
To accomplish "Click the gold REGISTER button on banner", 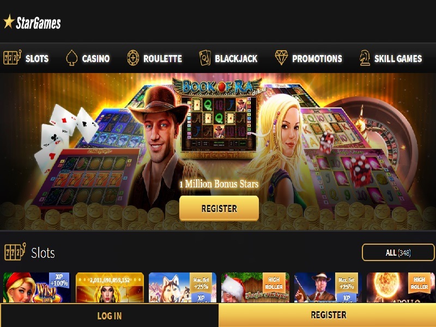I will 219,208.
